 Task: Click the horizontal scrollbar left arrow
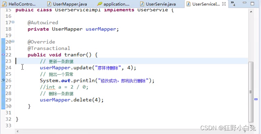tap(18, 131)
